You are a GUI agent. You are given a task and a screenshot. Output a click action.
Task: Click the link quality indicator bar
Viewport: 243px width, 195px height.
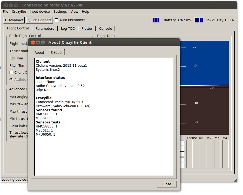(199, 20)
